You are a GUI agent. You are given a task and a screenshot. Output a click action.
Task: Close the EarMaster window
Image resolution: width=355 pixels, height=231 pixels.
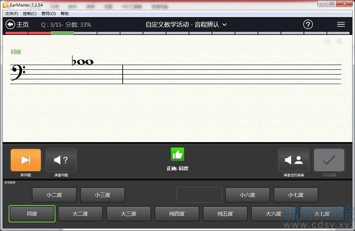point(344,4)
